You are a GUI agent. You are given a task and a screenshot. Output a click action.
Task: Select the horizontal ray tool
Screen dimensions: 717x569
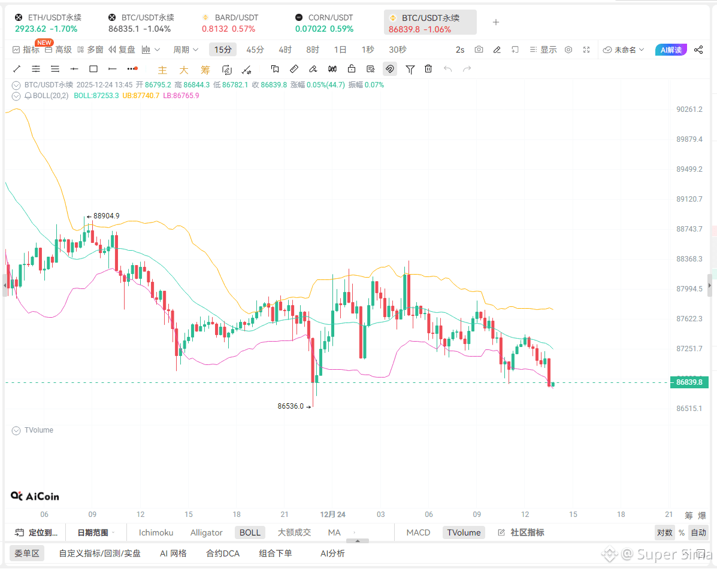tap(113, 69)
